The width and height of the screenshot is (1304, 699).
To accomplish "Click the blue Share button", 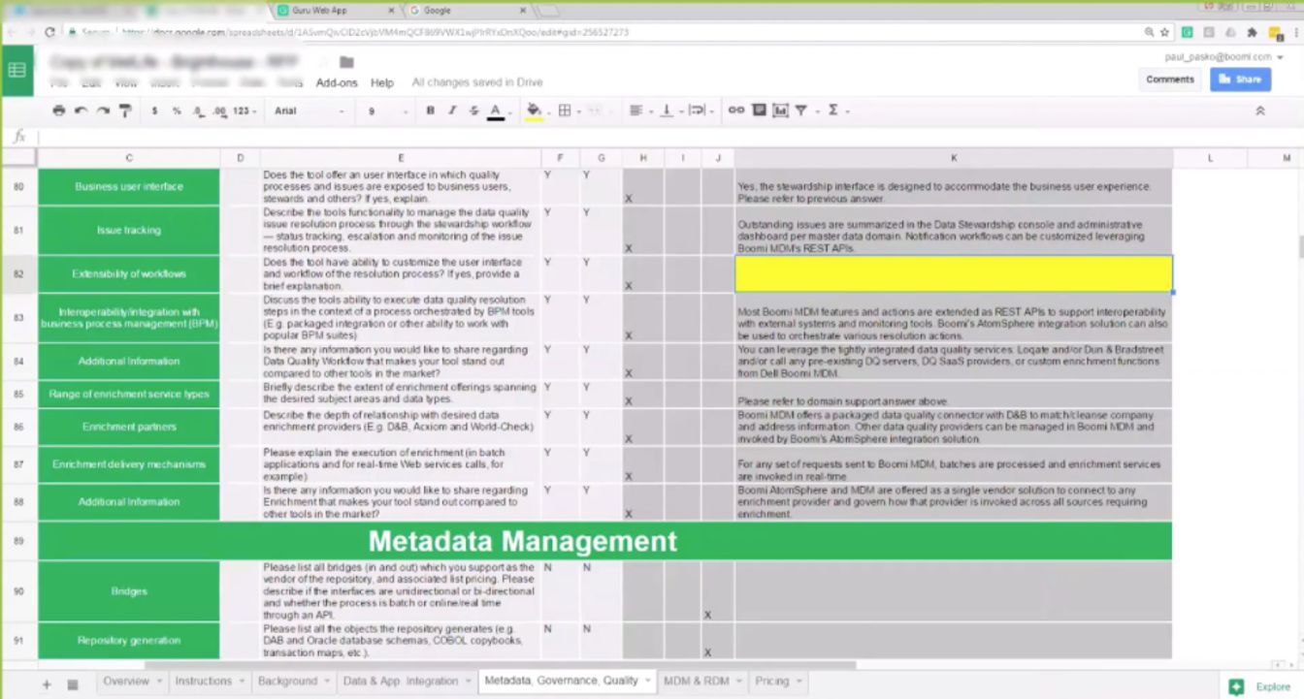I will click(1240, 79).
